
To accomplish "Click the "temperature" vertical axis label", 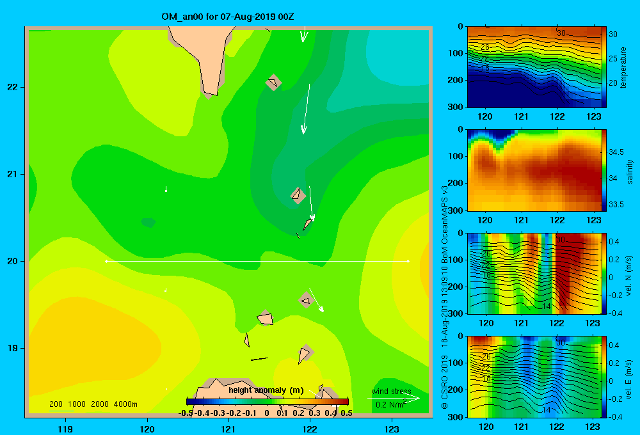I will point(623,67).
